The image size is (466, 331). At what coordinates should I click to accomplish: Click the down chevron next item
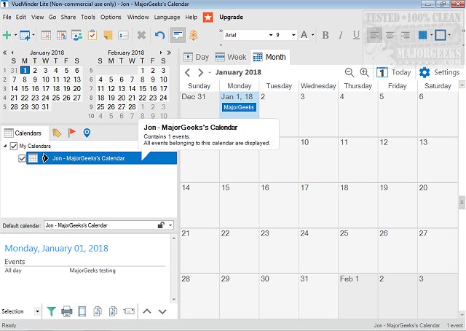point(162,311)
